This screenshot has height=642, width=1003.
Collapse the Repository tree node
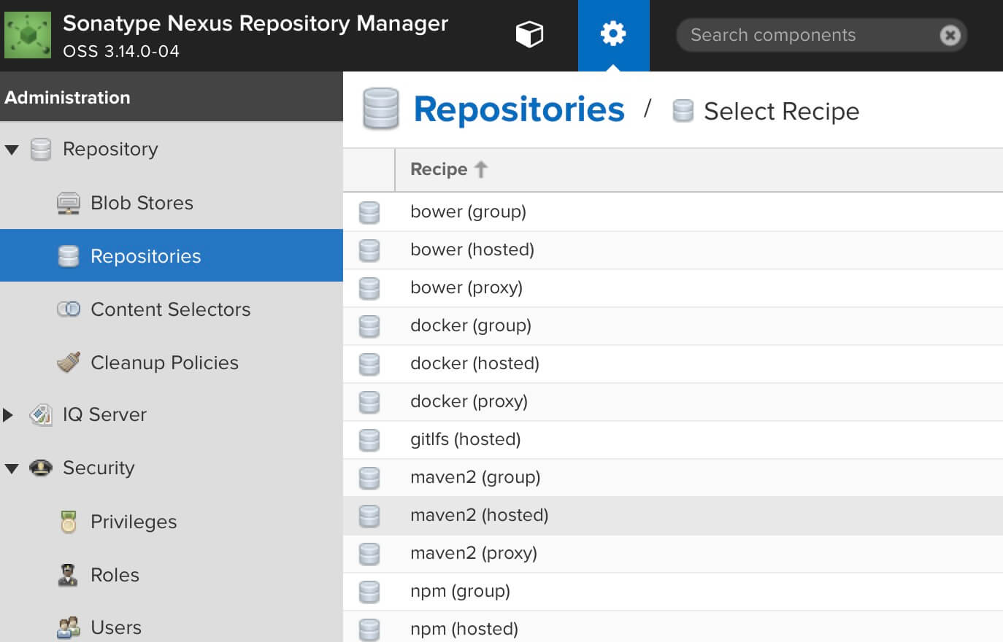pos(12,150)
